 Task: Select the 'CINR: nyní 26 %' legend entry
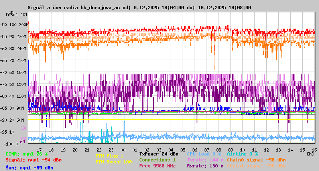27,154
